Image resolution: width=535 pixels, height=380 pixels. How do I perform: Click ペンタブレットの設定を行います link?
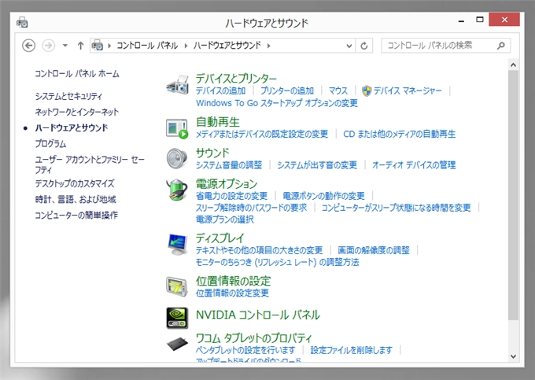click(x=245, y=350)
